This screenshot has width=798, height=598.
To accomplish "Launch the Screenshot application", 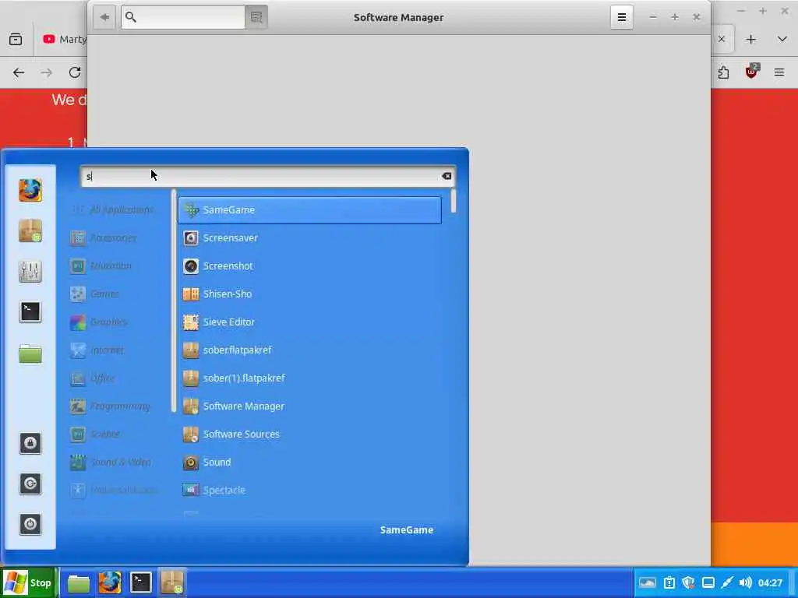I will pyautogui.click(x=309, y=266).
